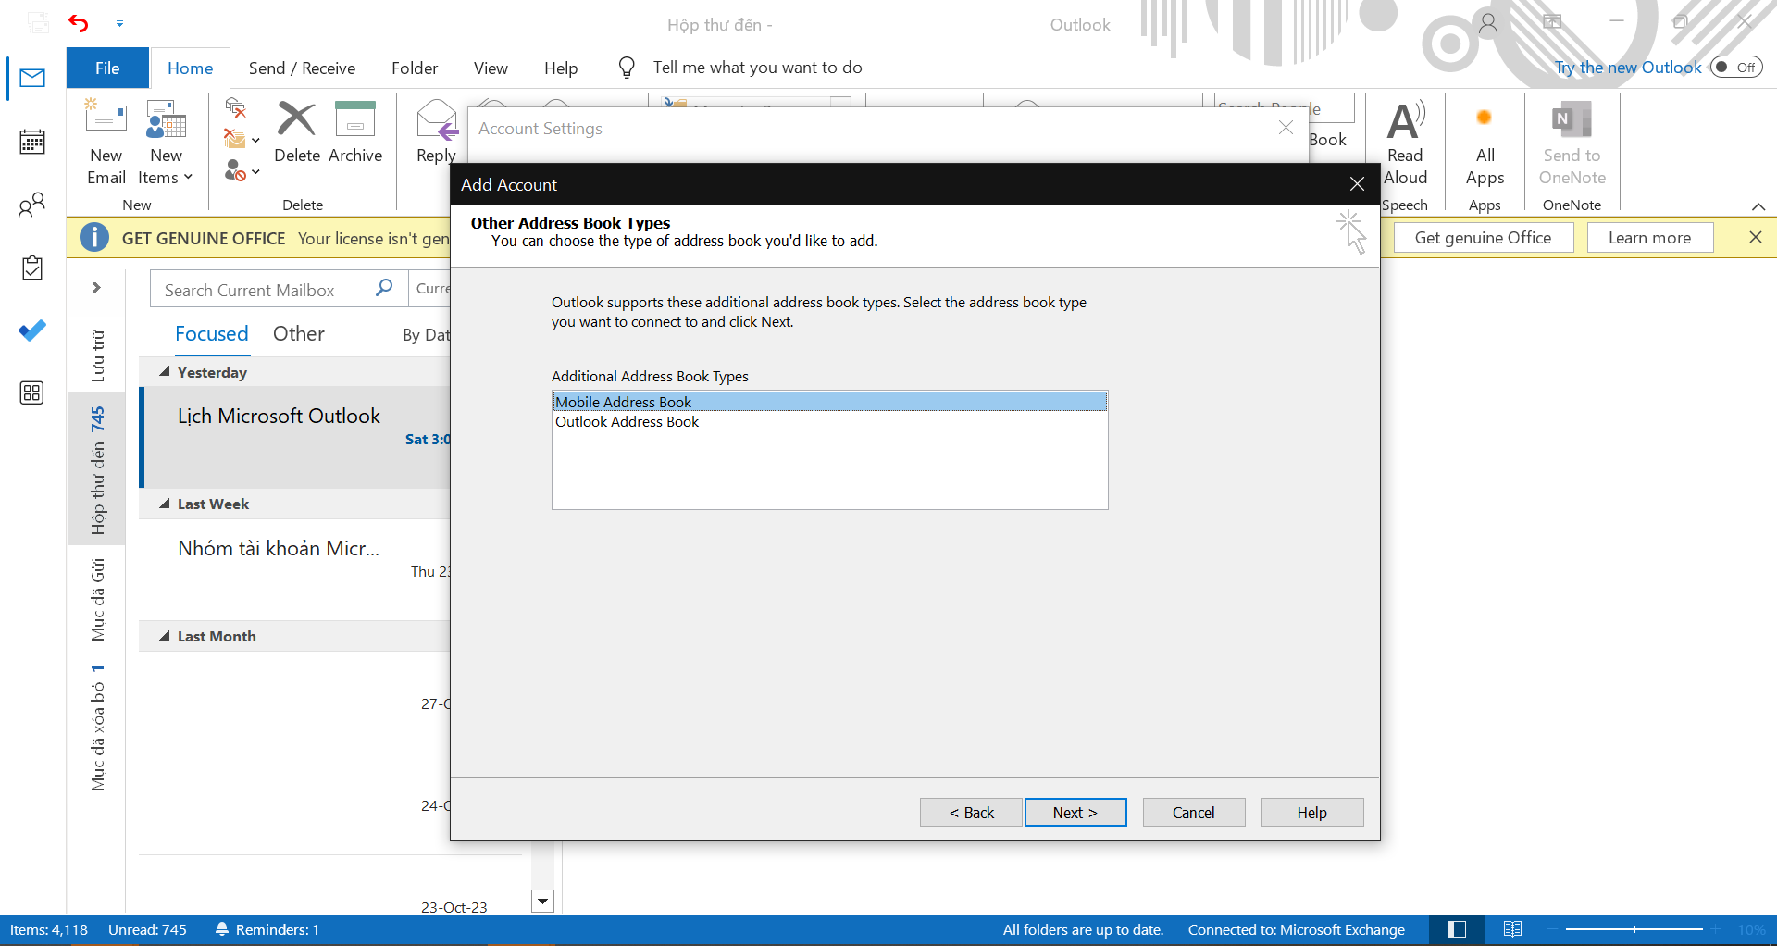This screenshot has width=1777, height=946.
Task: Open the Help tab
Action: coord(561,68)
